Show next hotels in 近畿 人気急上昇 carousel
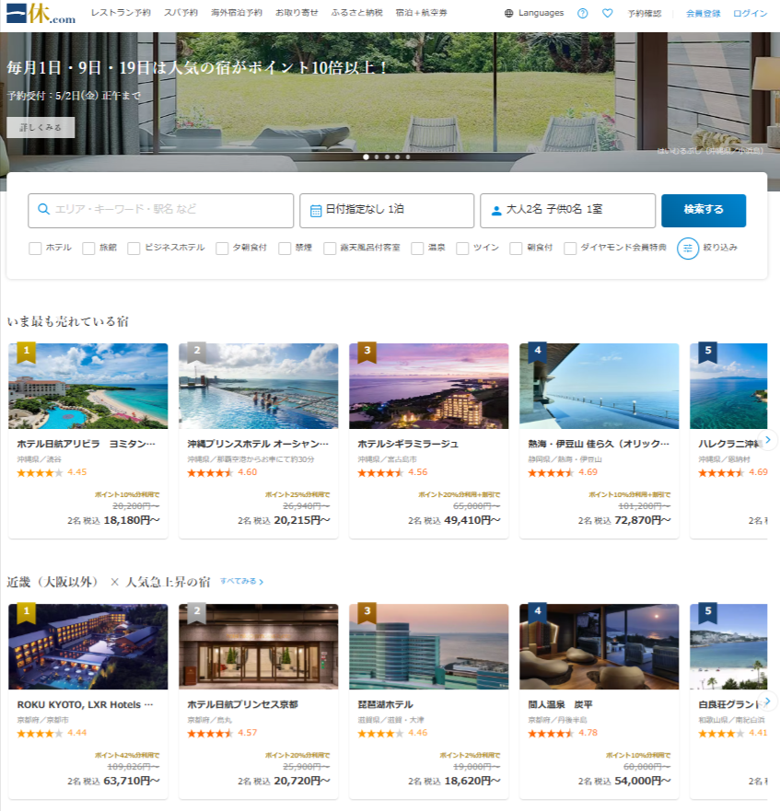The image size is (780, 811). [x=768, y=701]
